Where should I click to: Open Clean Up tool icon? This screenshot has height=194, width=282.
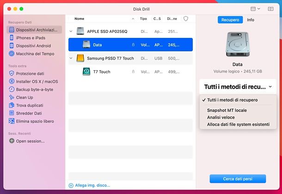pos(12,97)
